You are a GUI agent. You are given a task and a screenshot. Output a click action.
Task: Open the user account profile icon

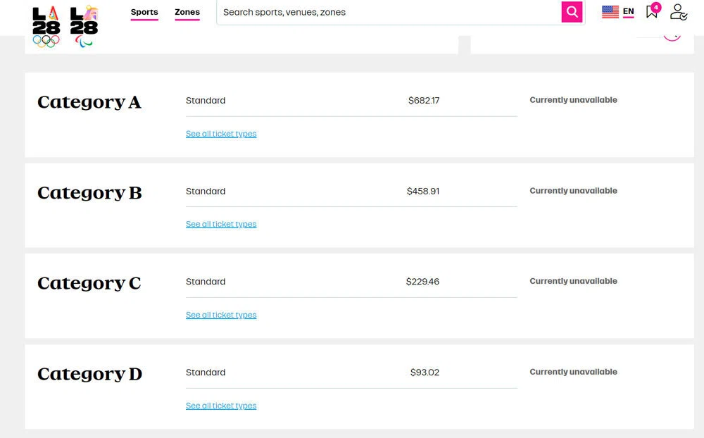coord(678,12)
